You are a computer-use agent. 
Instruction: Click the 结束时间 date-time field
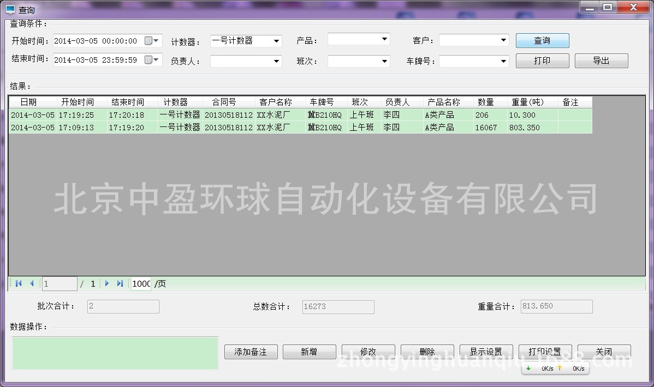click(108, 60)
